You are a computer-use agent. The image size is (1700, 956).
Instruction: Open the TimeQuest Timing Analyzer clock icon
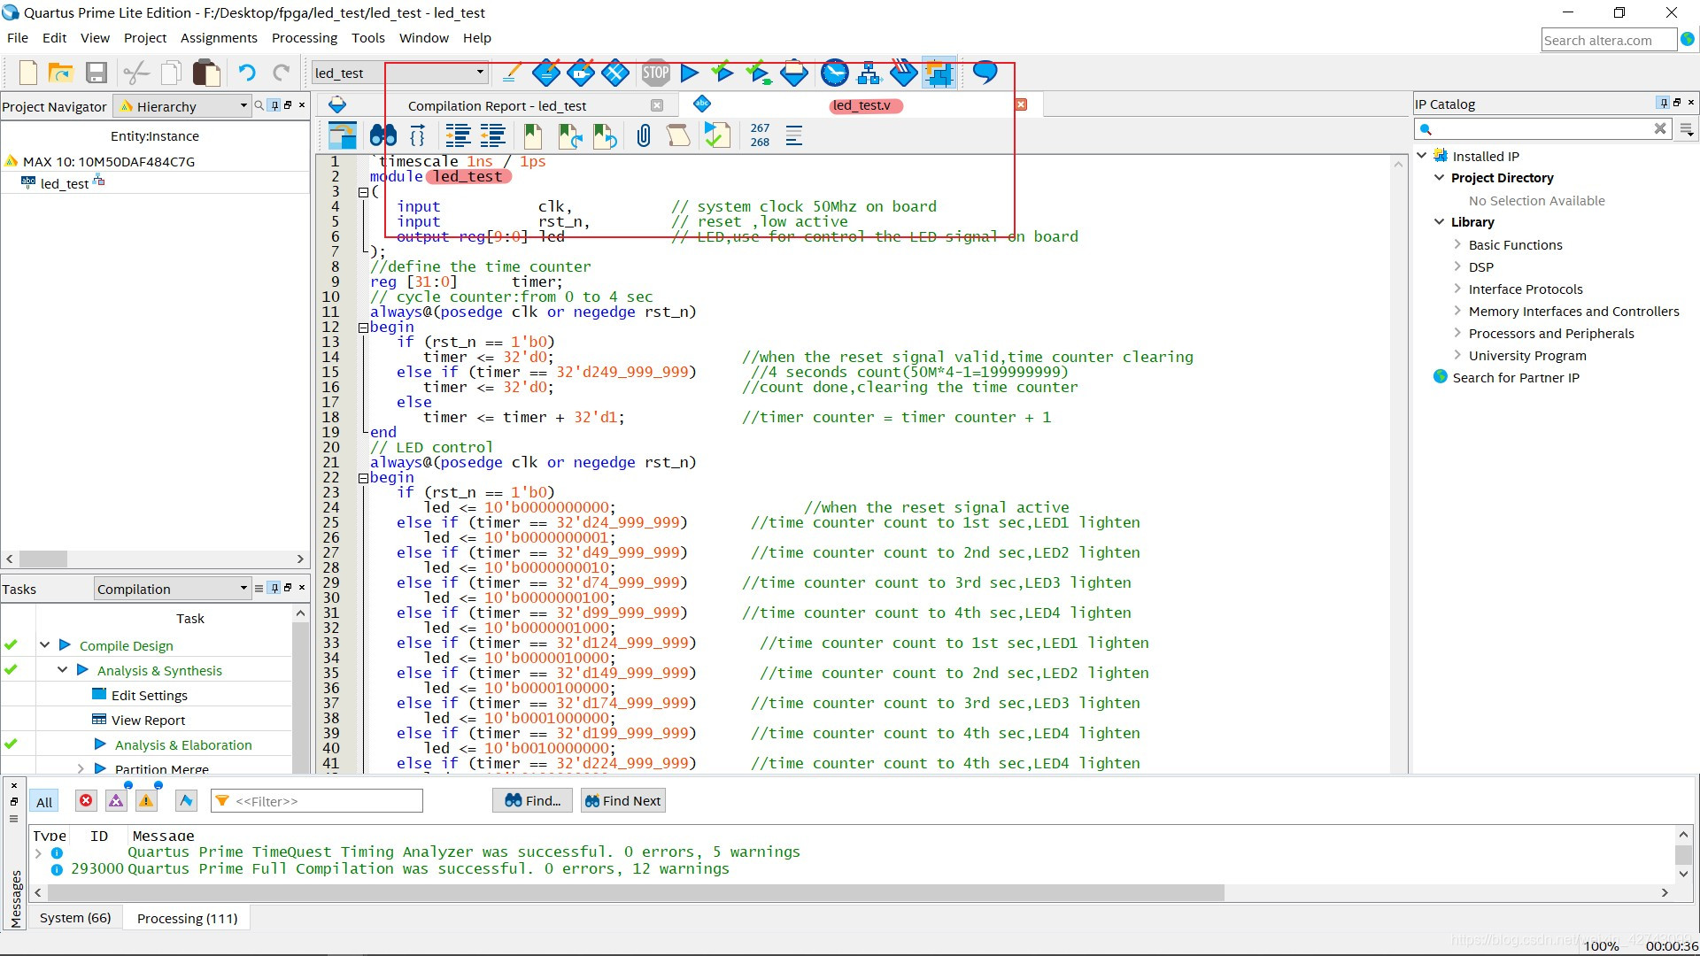834,73
